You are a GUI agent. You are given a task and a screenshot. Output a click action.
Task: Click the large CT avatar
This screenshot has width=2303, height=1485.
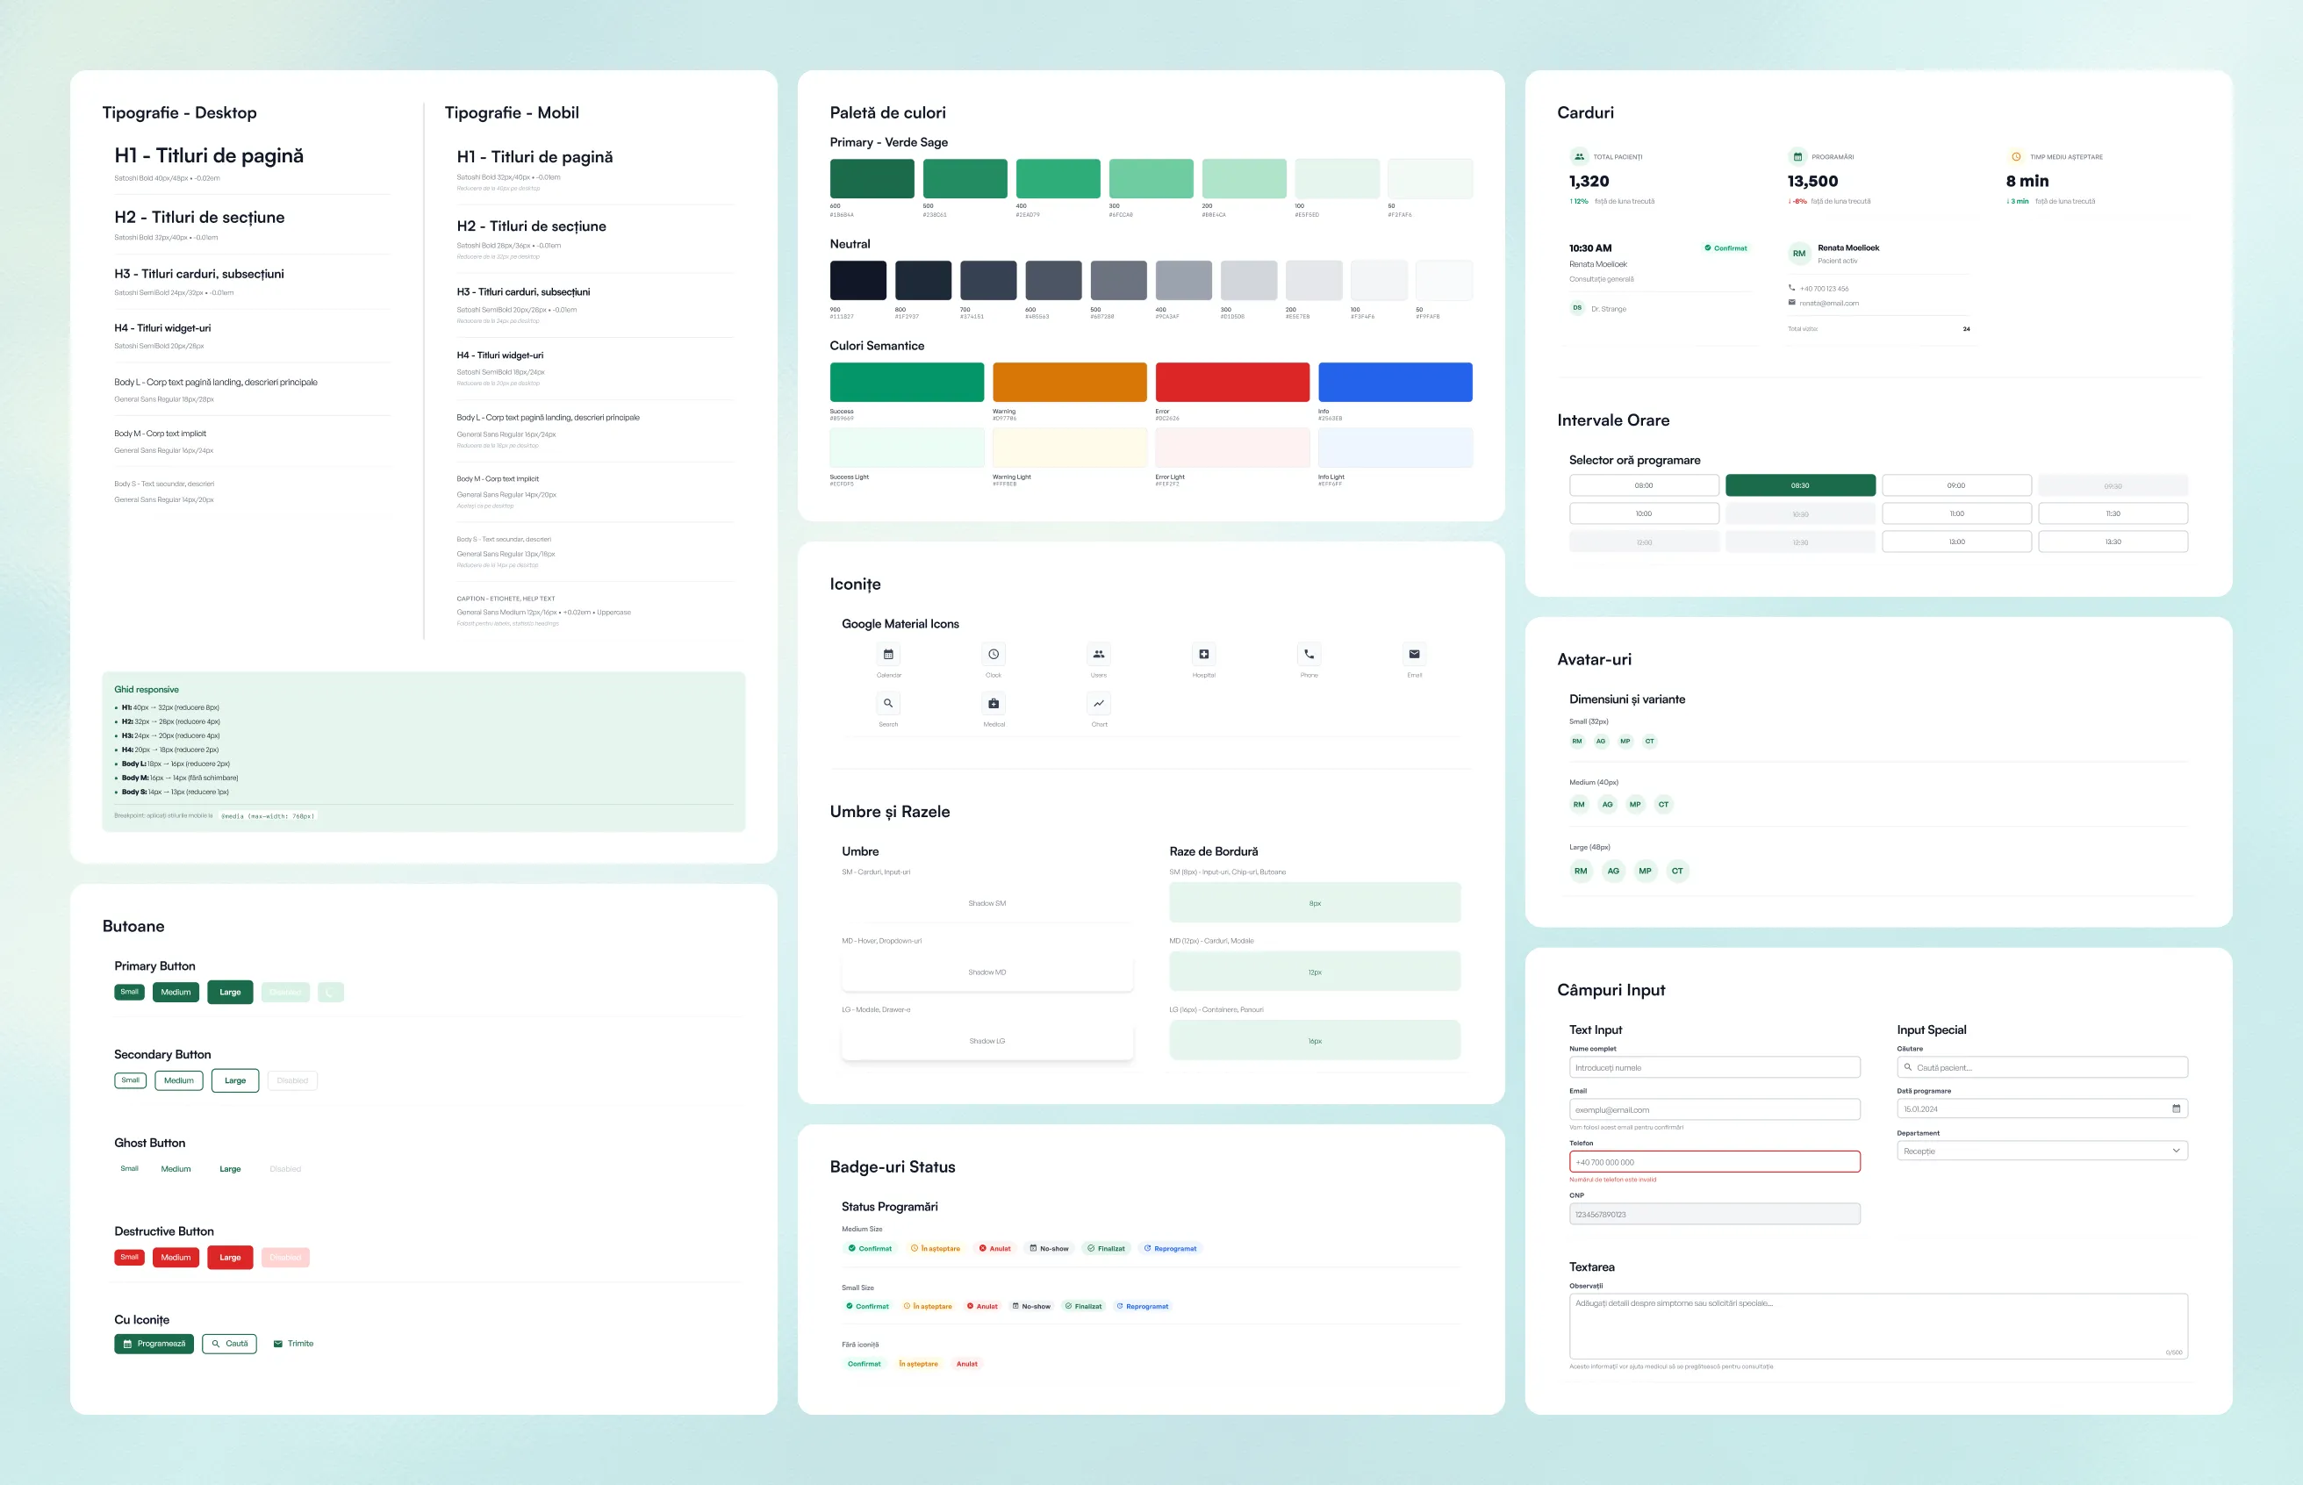tap(1677, 871)
